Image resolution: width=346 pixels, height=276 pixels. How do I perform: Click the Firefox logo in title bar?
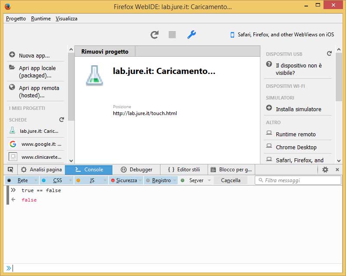(8, 6)
